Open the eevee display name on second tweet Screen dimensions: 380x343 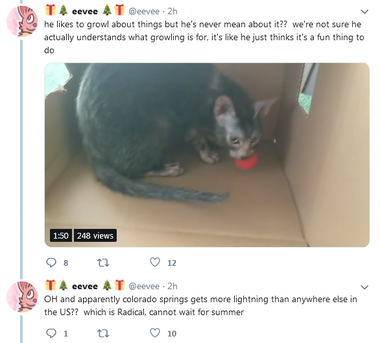click(x=85, y=287)
